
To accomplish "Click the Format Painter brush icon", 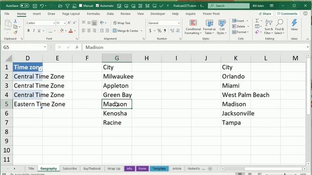I will (x=15, y=32).
